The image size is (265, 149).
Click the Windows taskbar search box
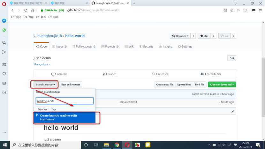point(45,145)
